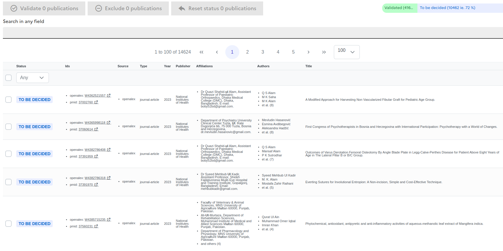Focus the Search in any field input
503x251 pixels.
[x=253, y=33]
